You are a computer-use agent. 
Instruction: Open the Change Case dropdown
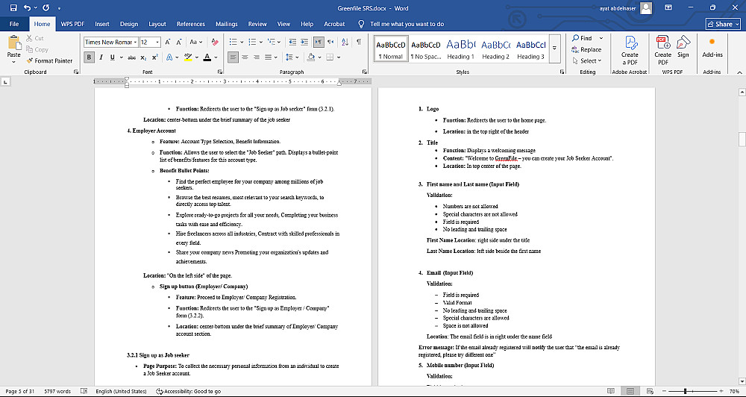[196, 42]
